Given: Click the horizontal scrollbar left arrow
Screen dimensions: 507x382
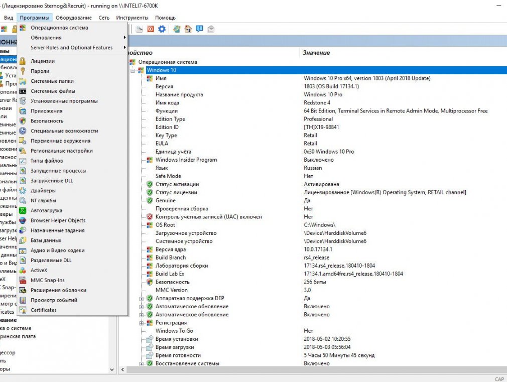Looking at the screenshot, I should pos(122,369).
